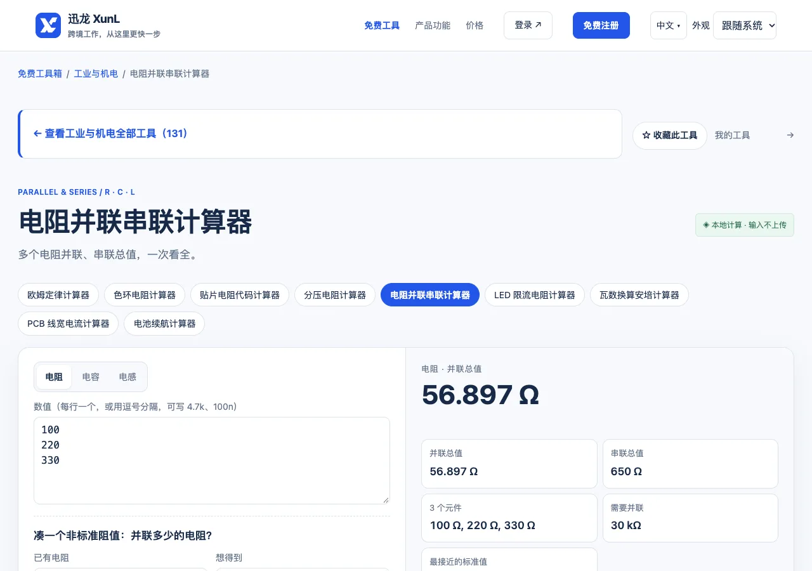The image size is (812, 571).
Task: Select the 瓦数换算安培计算器 chip
Action: point(639,295)
